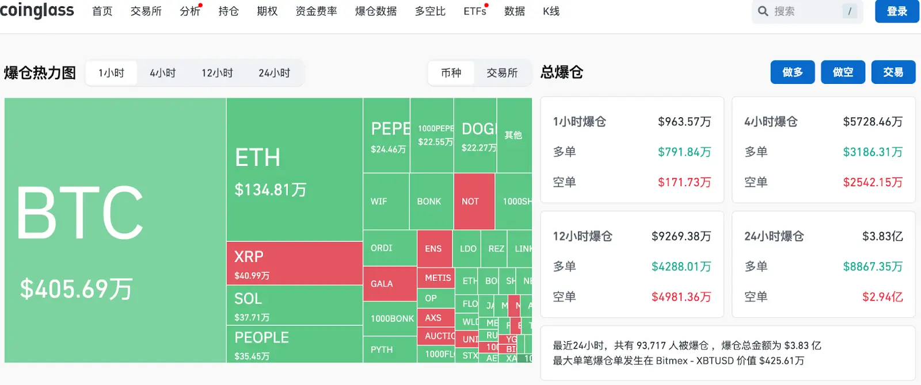Toggle heatmap to 交易所 mode
Screen dimensions: 921x385
click(x=503, y=73)
